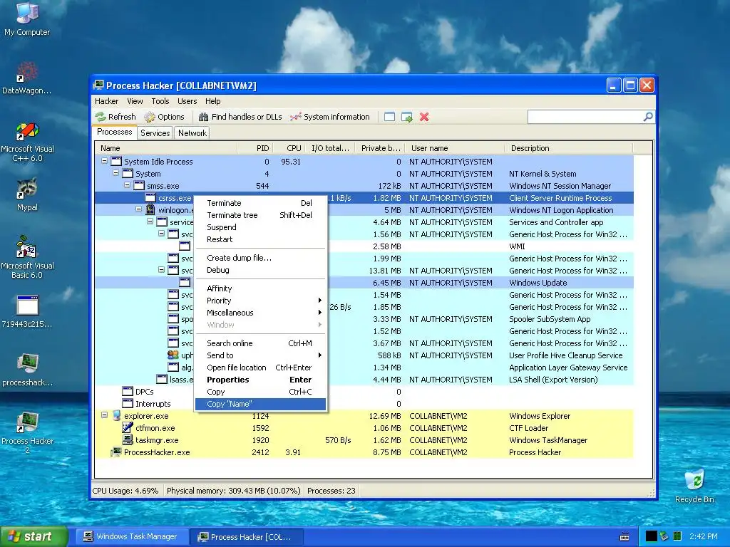Click inside the process search box
The height and width of the screenshot is (547, 730).
pos(585,117)
